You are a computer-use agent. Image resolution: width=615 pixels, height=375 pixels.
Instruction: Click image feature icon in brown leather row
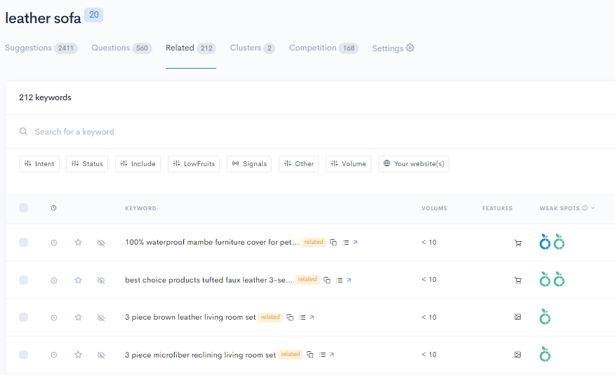coord(517,317)
